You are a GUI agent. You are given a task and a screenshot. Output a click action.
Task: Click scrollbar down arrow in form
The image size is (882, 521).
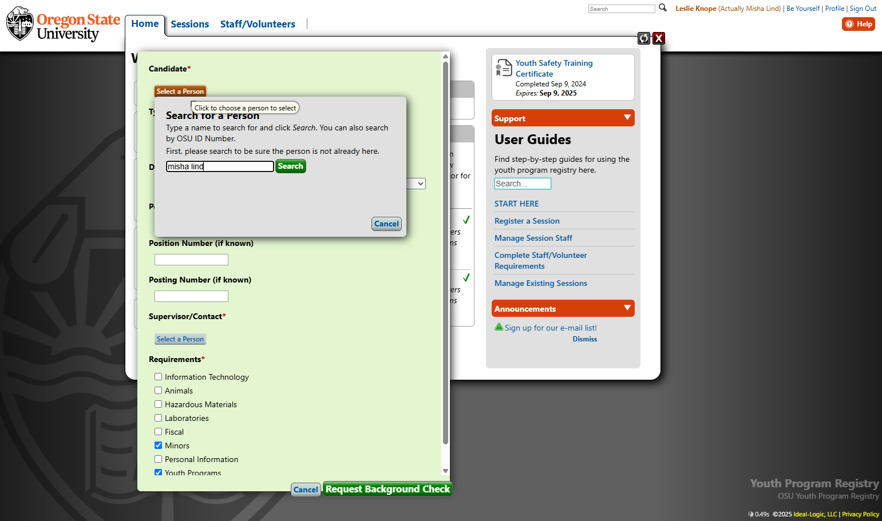(445, 471)
